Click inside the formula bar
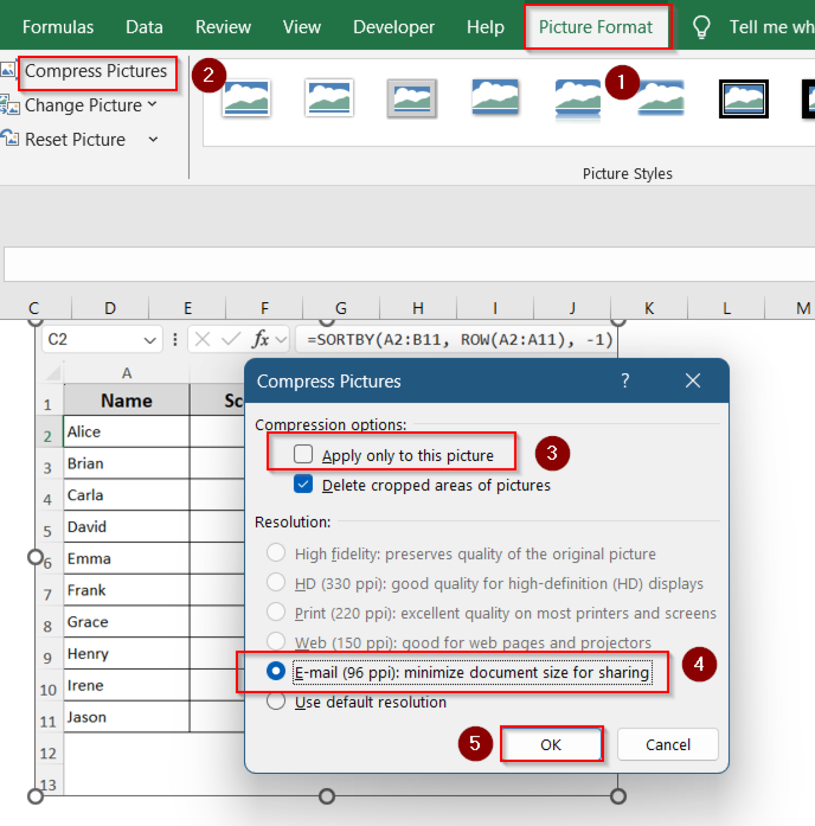The height and width of the screenshot is (826, 815). [x=457, y=339]
